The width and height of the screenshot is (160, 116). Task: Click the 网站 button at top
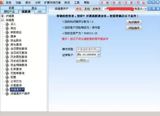pos(141,3)
